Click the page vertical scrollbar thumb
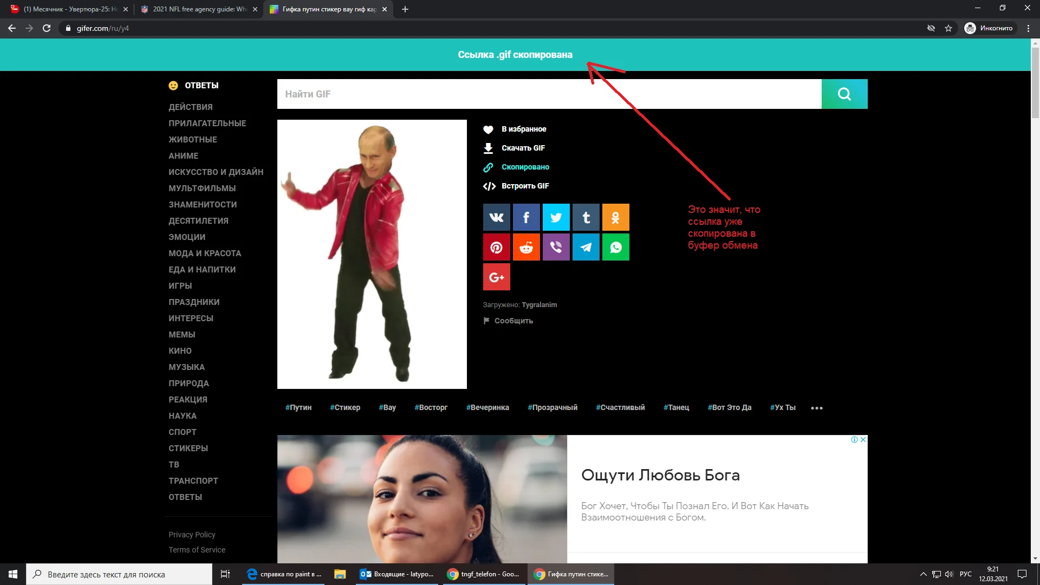This screenshot has width=1040, height=585. pyautogui.click(x=1035, y=81)
